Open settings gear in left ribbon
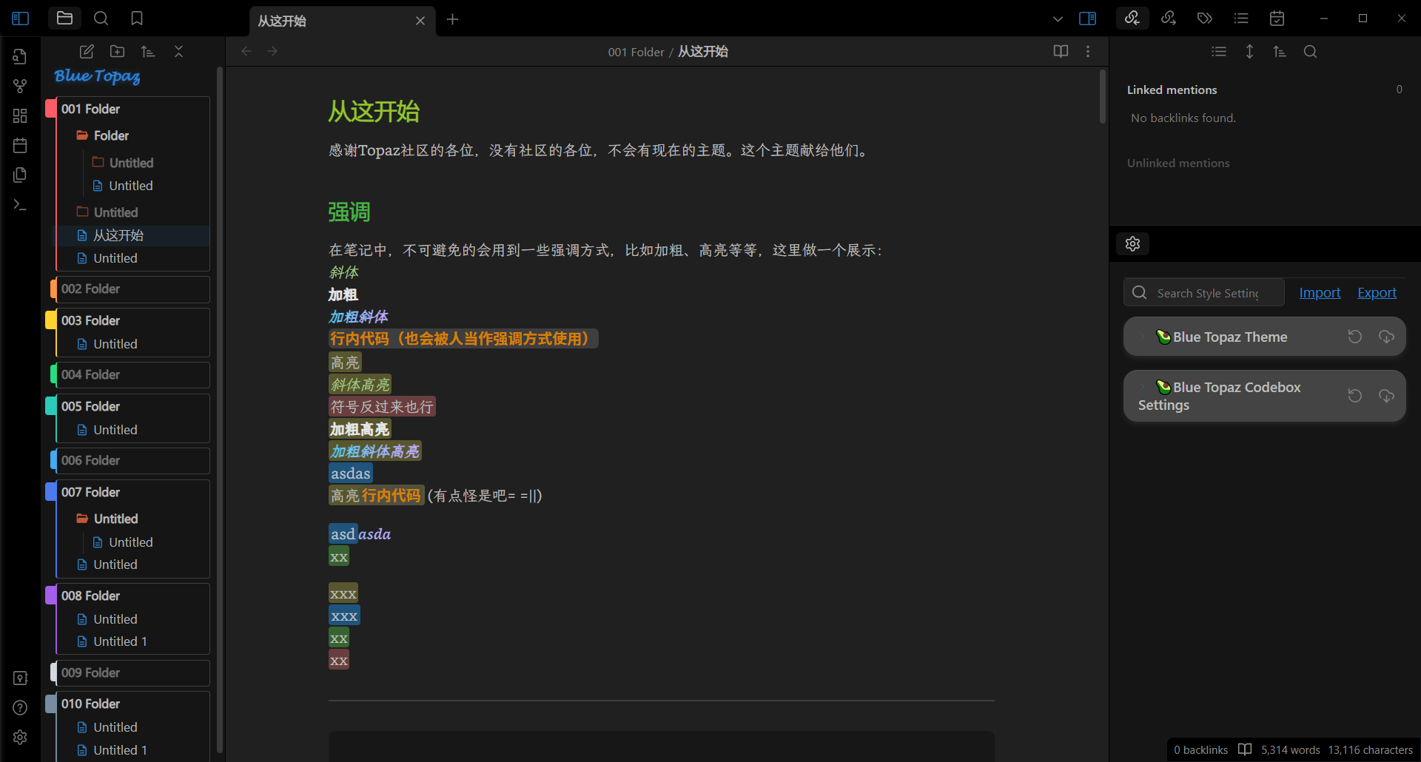 tap(20, 737)
